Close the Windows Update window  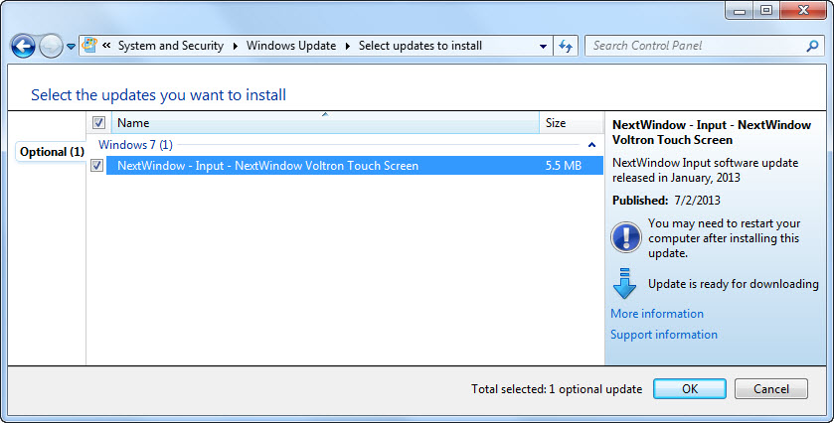click(x=803, y=10)
